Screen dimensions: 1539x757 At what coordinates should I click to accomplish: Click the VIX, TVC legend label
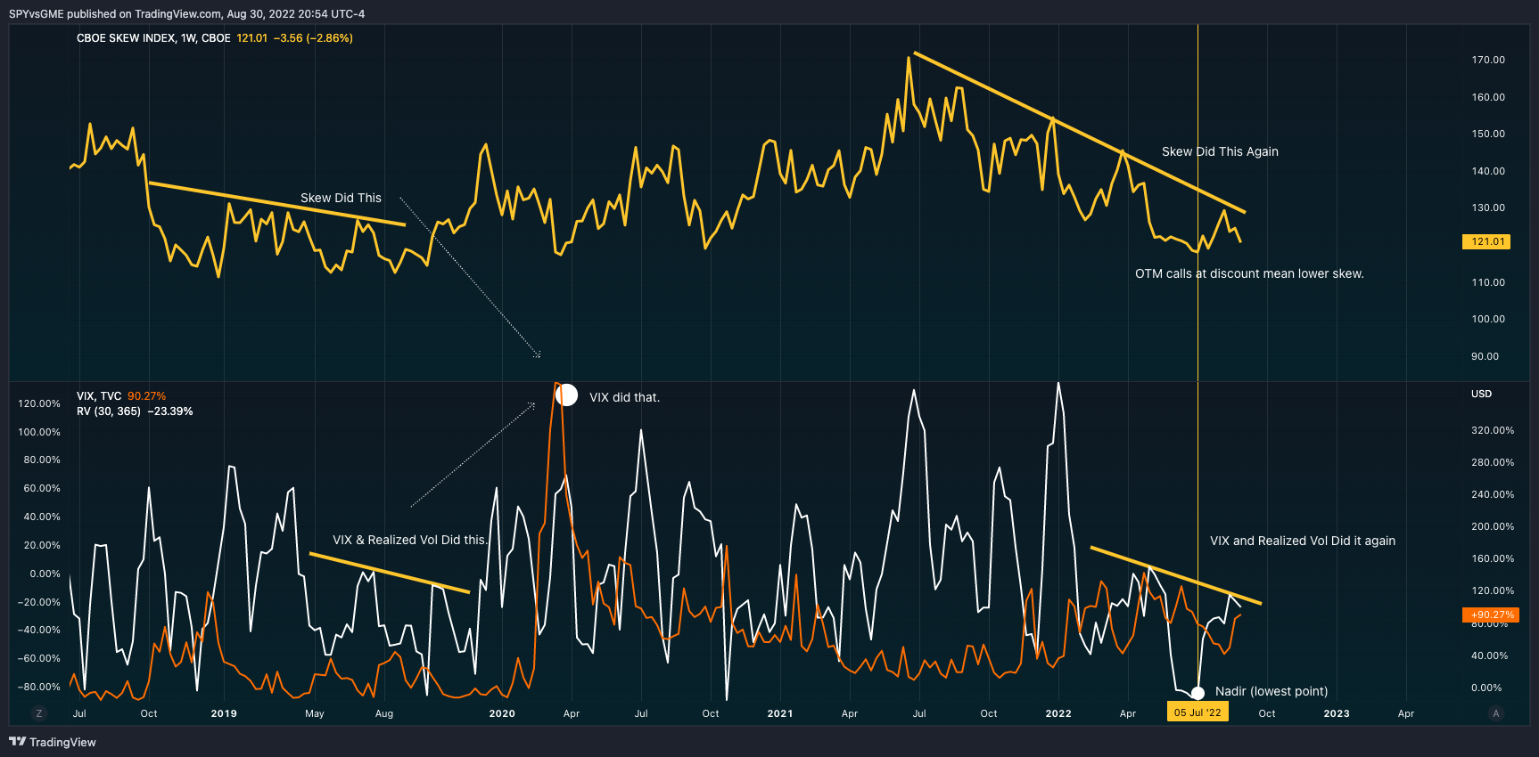pos(99,396)
